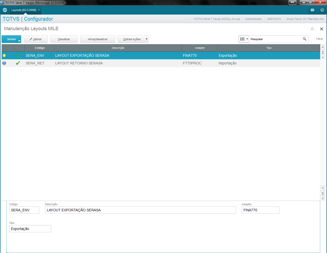Page down using the double down arrow
327x253 pixels.
tap(323, 193)
